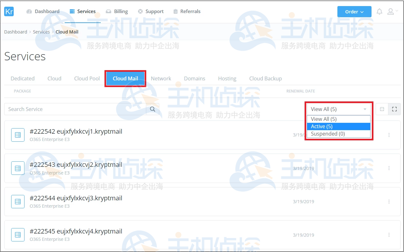Choose Suspended (0) filter option
The height and width of the screenshot is (252, 404).
coord(339,134)
